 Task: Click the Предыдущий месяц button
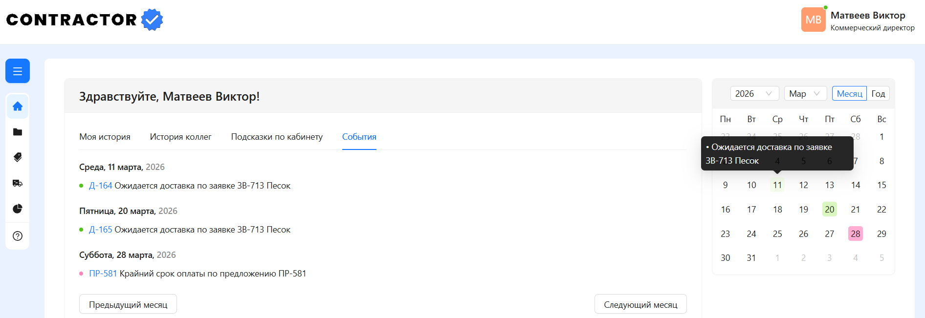point(128,304)
